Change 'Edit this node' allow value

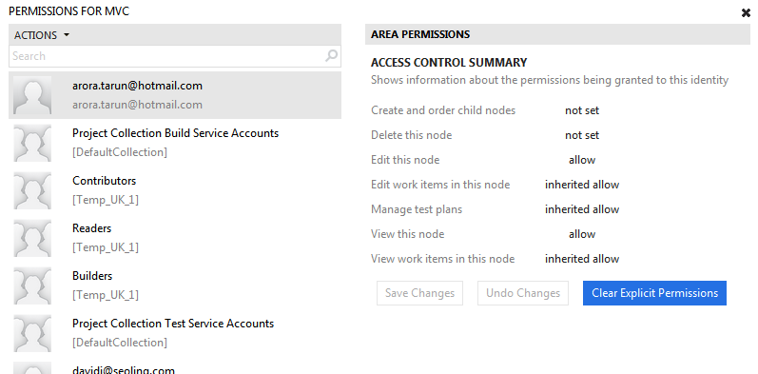point(582,160)
